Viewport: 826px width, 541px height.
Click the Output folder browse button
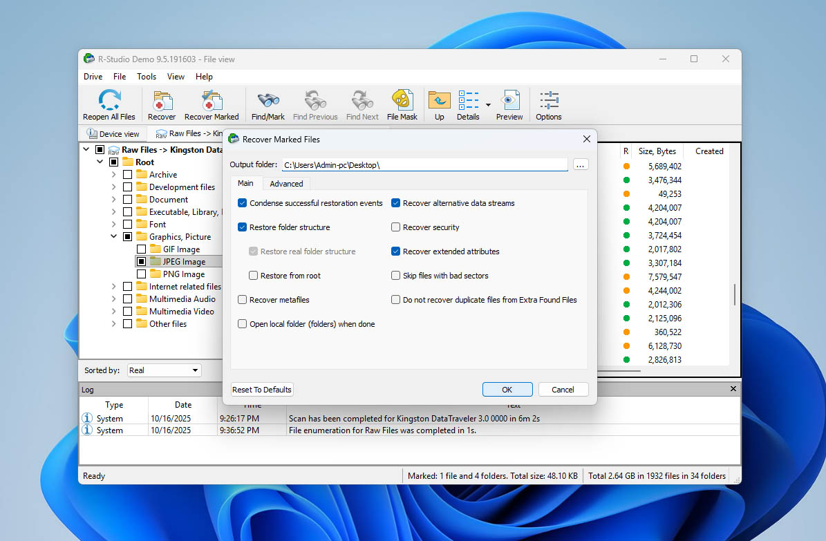point(581,164)
